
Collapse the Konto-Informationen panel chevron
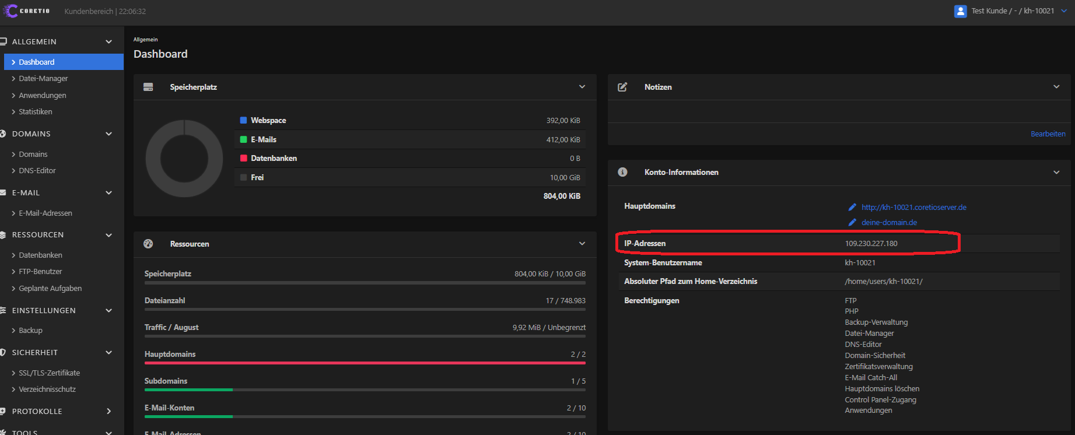(1056, 172)
